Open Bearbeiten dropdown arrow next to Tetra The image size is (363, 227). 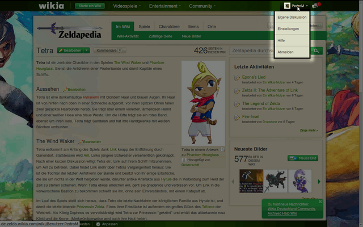tap(86, 51)
